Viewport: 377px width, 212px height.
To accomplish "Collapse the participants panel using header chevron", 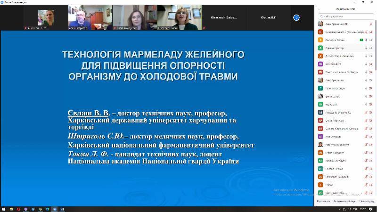I will 319,9.
